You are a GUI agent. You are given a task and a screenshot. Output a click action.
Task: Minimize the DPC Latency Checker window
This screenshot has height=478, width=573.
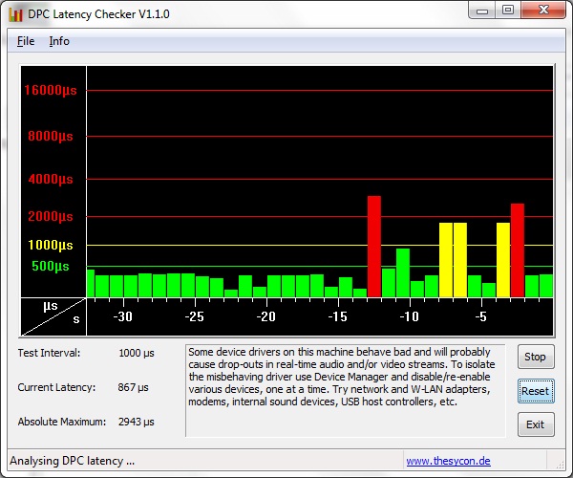482,10
